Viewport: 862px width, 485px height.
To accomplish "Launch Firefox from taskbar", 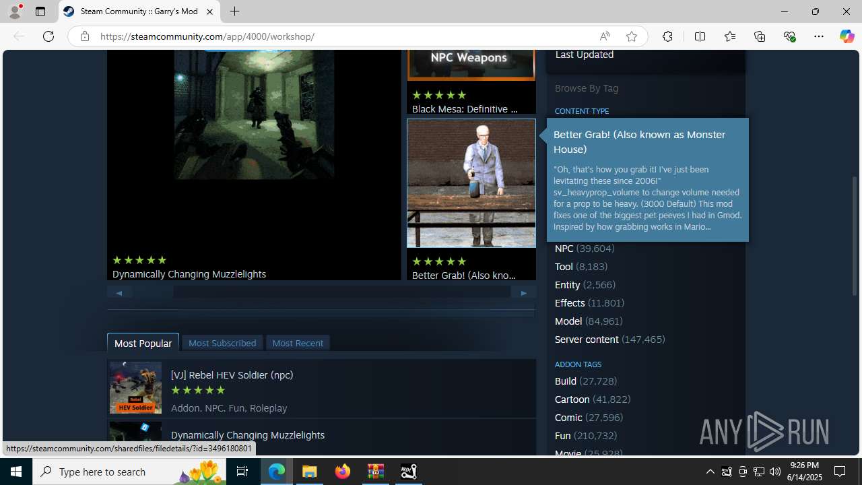I will coord(343,472).
